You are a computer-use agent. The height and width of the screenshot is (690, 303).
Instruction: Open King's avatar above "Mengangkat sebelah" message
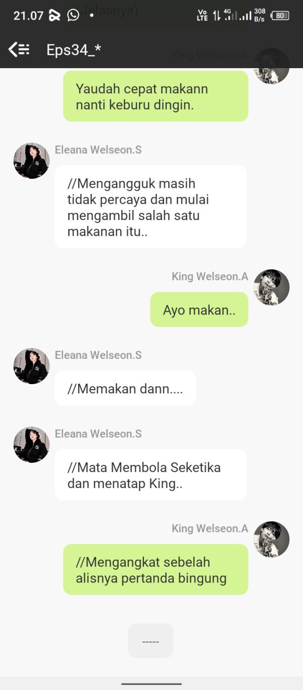coord(272,540)
